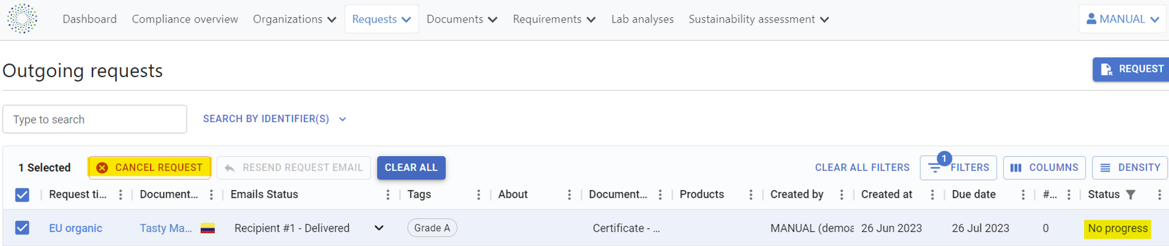The image size is (1169, 246).
Task: Open the Filters panel with badge
Action: 958,168
